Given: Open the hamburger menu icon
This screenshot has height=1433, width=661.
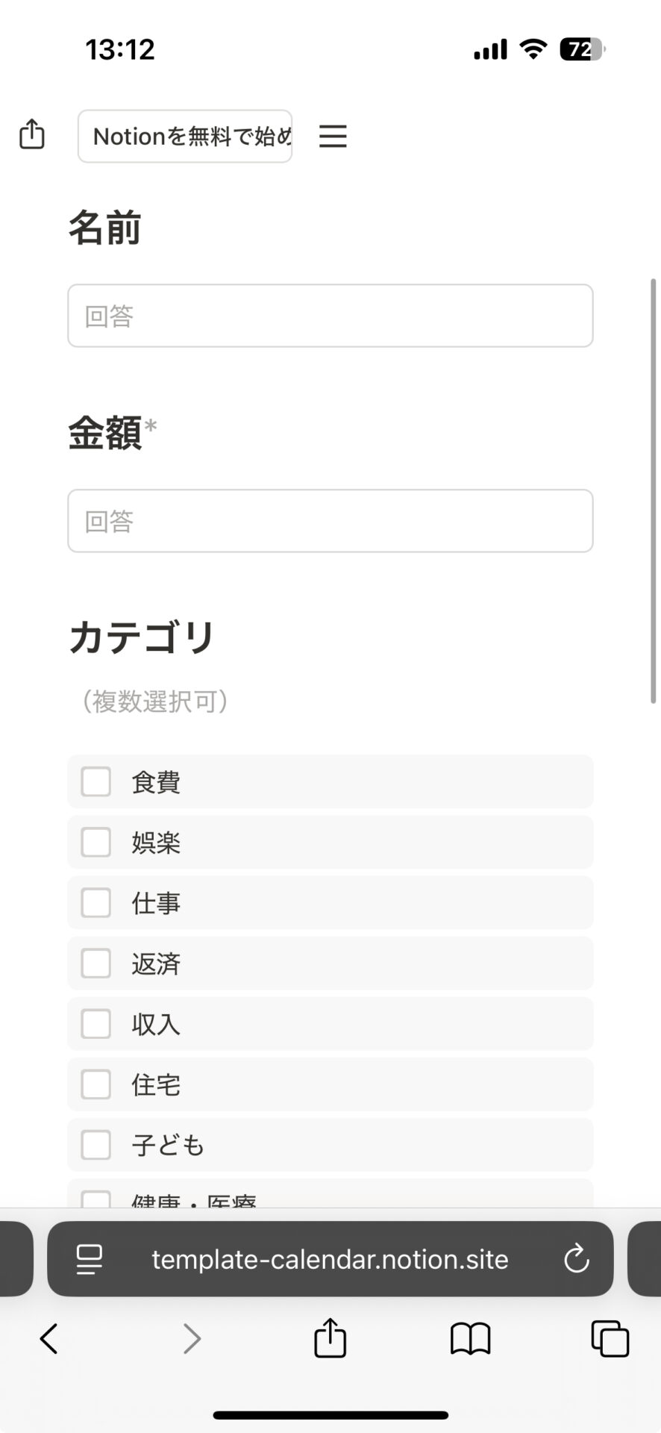Looking at the screenshot, I should click(x=333, y=136).
